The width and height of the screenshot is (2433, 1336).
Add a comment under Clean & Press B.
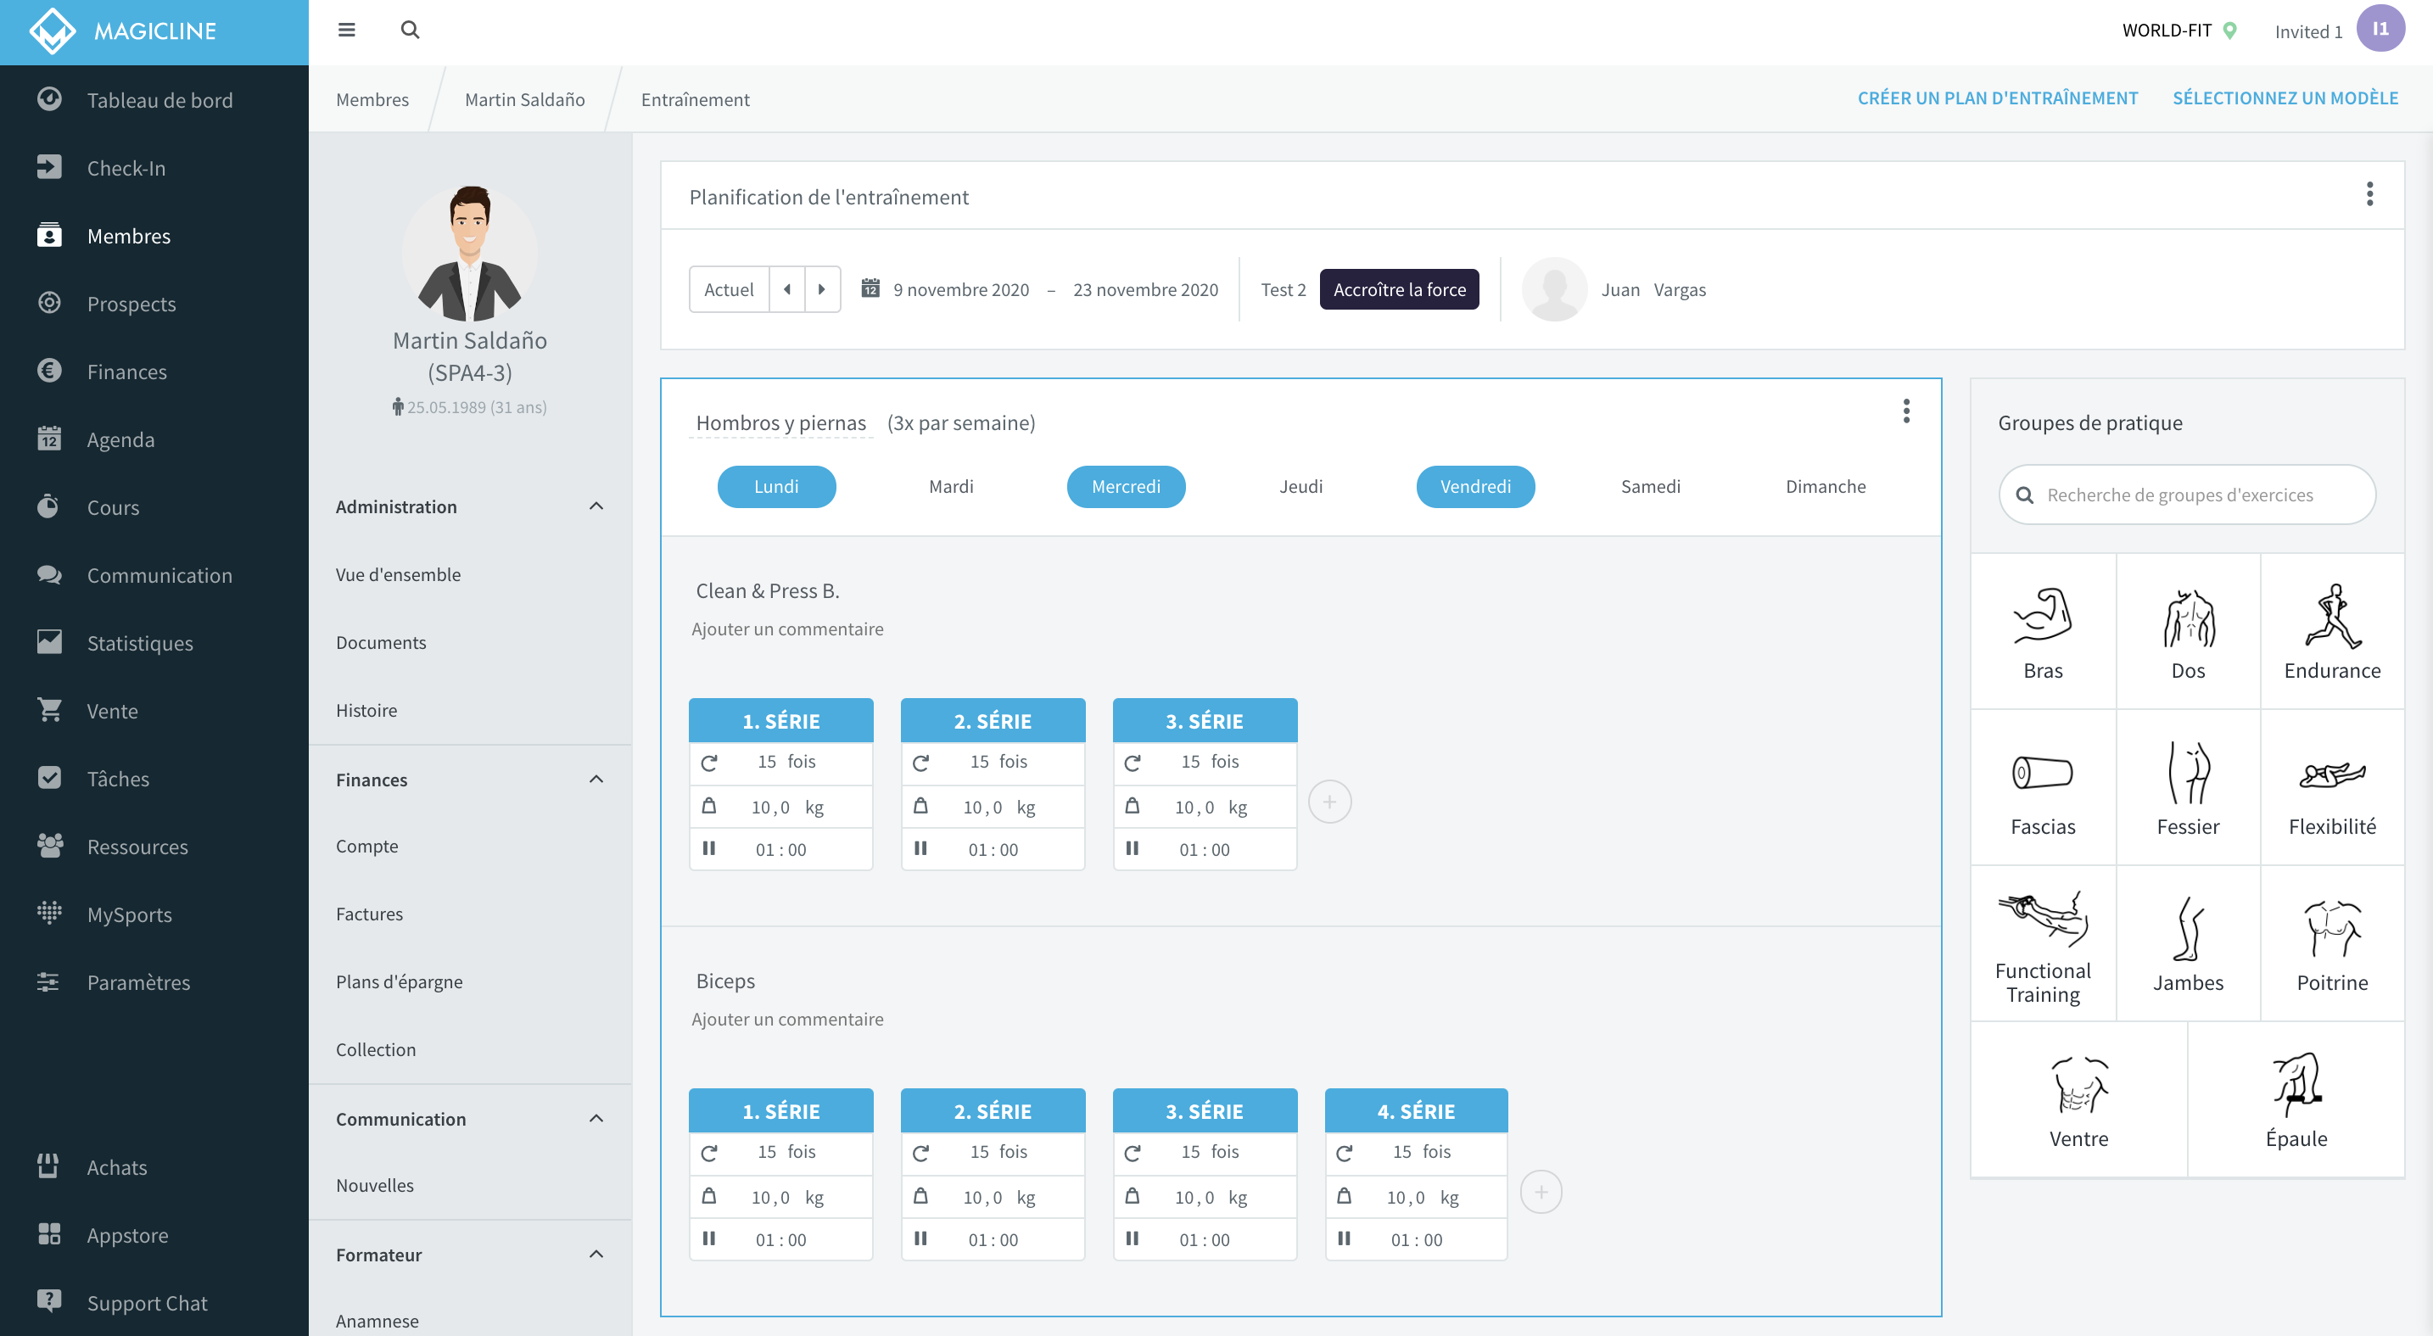(x=786, y=628)
